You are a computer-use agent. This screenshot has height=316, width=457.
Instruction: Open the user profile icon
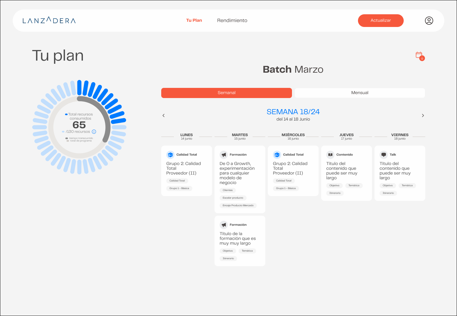pyautogui.click(x=429, y=21)
